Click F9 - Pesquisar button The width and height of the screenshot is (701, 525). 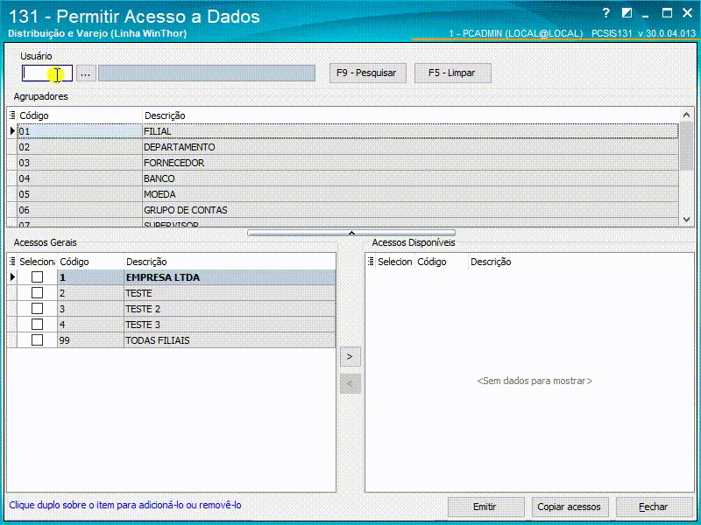[366, 73]
